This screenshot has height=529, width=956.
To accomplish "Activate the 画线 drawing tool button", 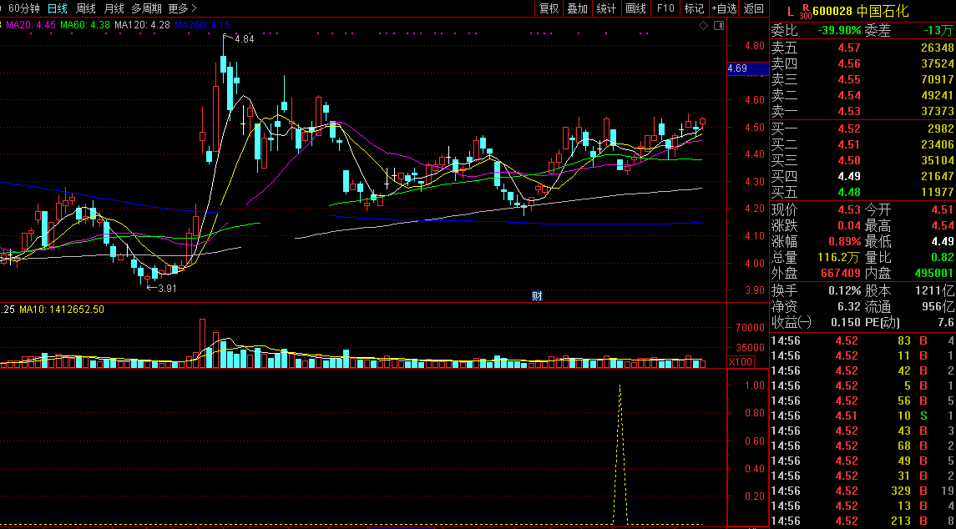I will [x=636, y=8].
